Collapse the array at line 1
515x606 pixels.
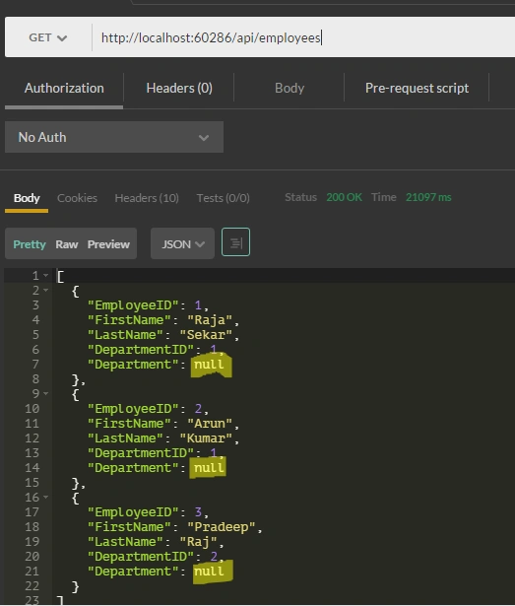[x=46, y=276]
